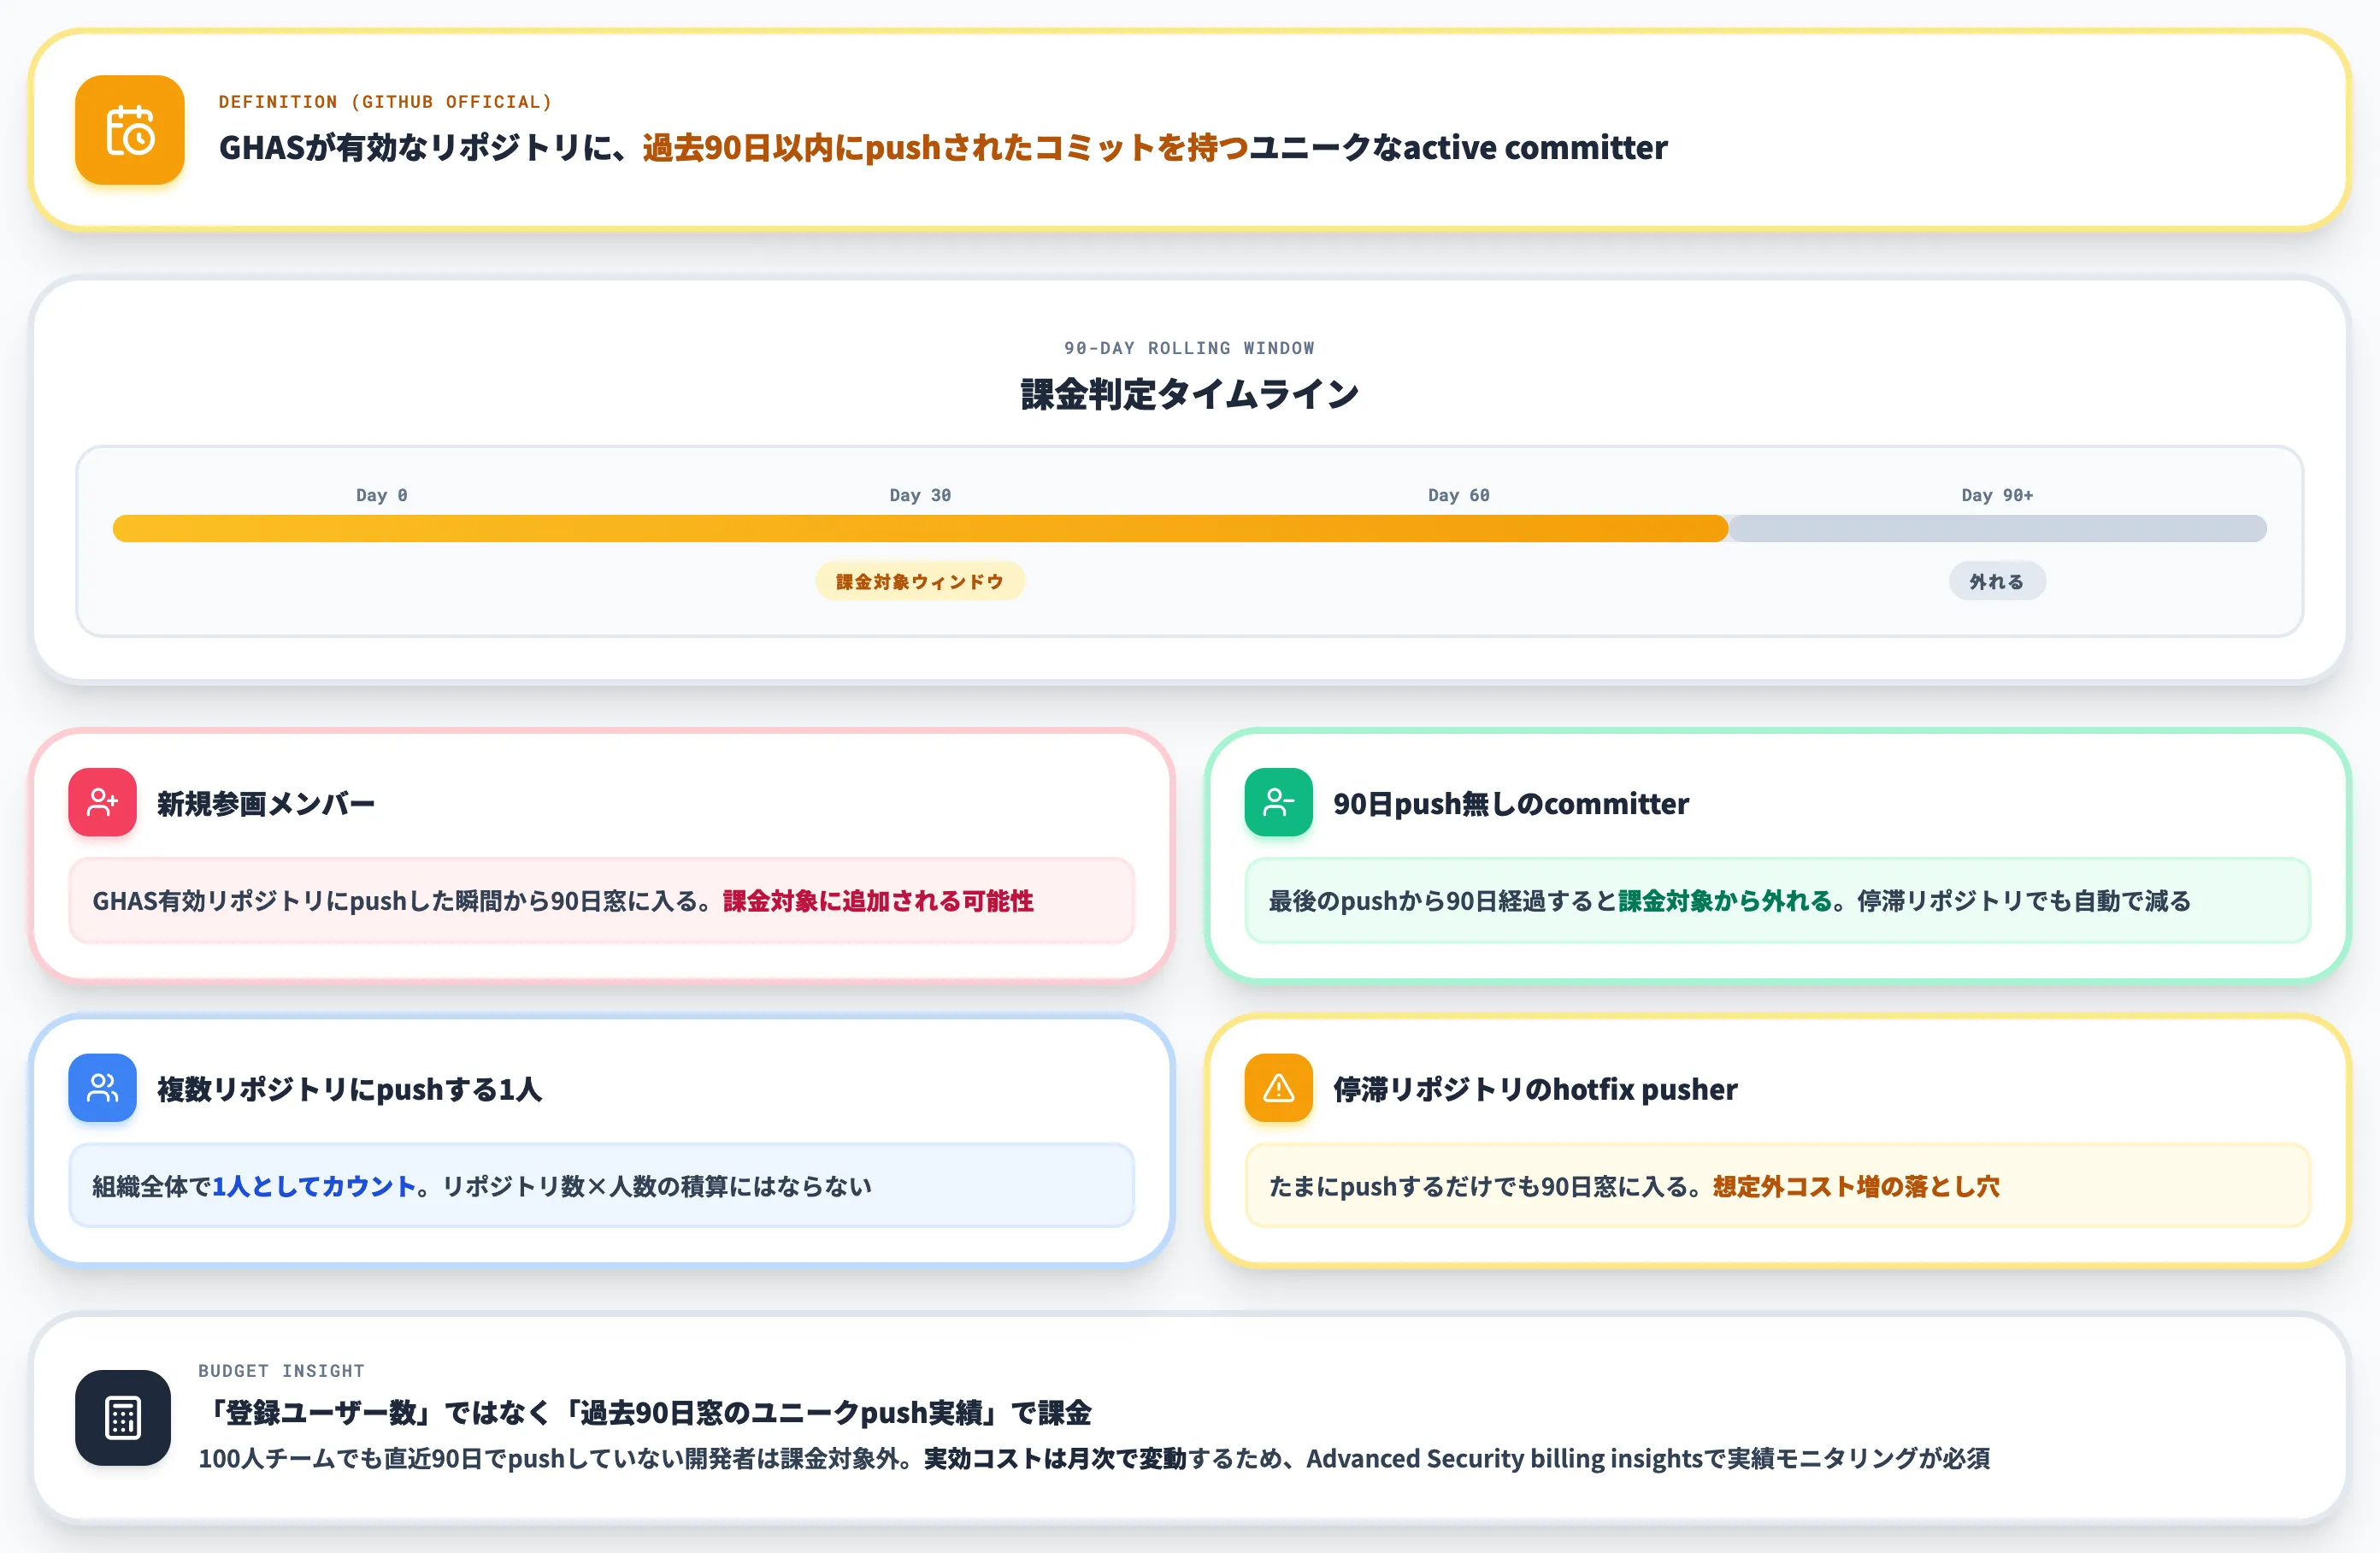Click the red add-user icon for 新規参画メンバー
The image size is (2380, 1553).
(102, 801)
